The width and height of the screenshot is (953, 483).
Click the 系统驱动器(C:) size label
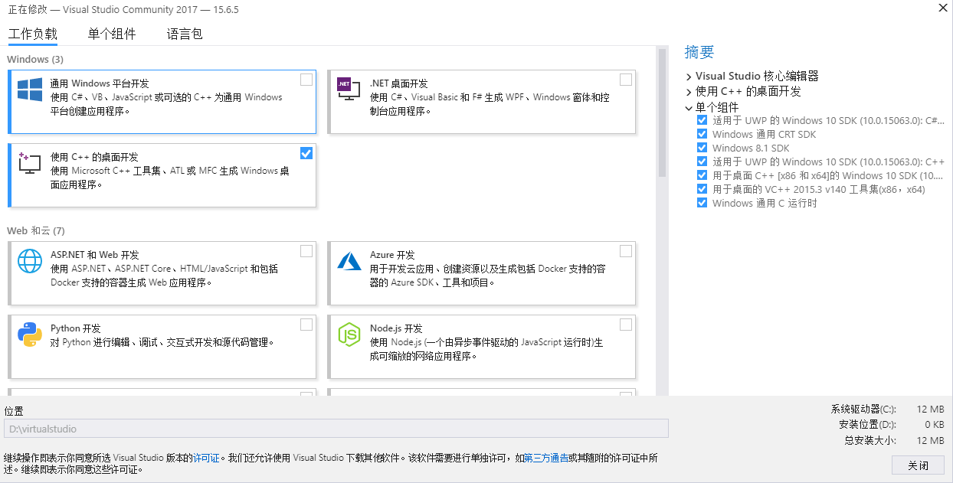[x=863, y=410]
